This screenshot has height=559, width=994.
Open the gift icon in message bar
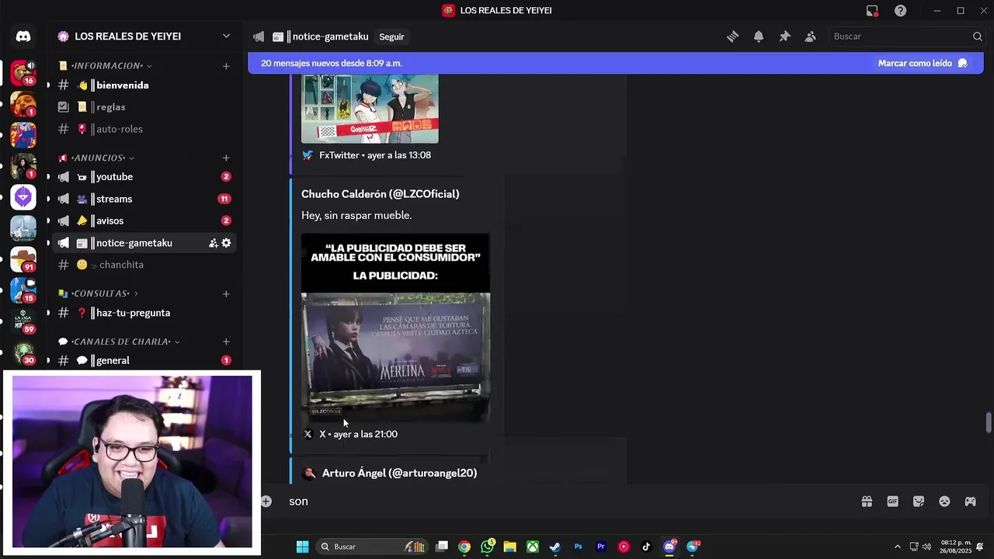[867, 502]
